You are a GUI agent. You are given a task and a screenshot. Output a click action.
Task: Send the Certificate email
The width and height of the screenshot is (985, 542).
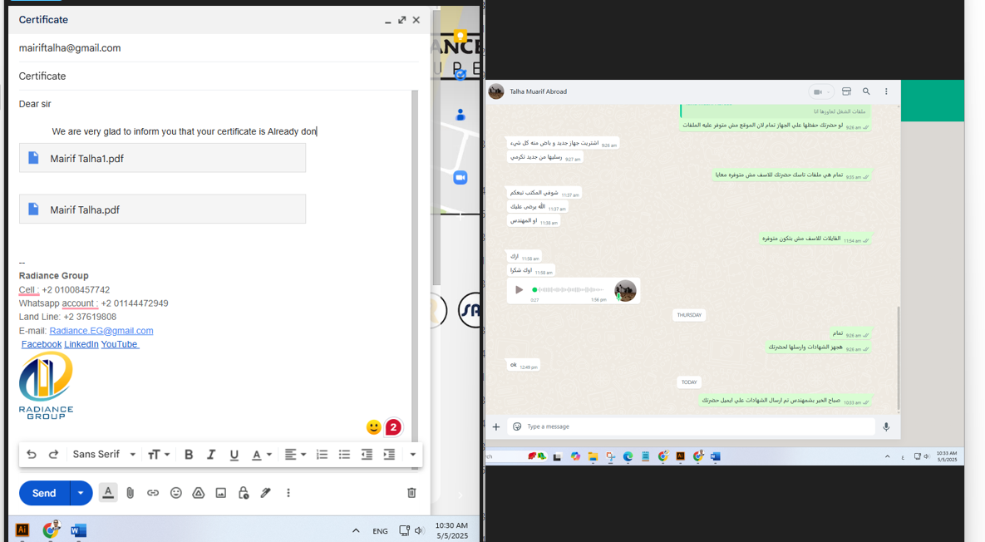[x=44, y=493]
